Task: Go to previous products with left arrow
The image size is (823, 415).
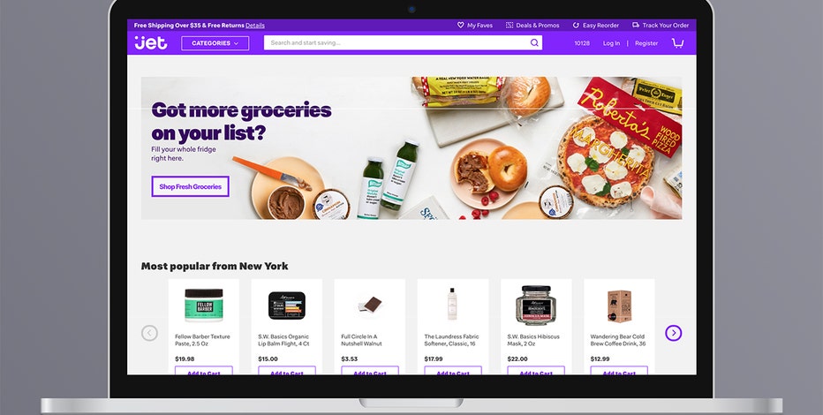Action: (x=149, y=333)
